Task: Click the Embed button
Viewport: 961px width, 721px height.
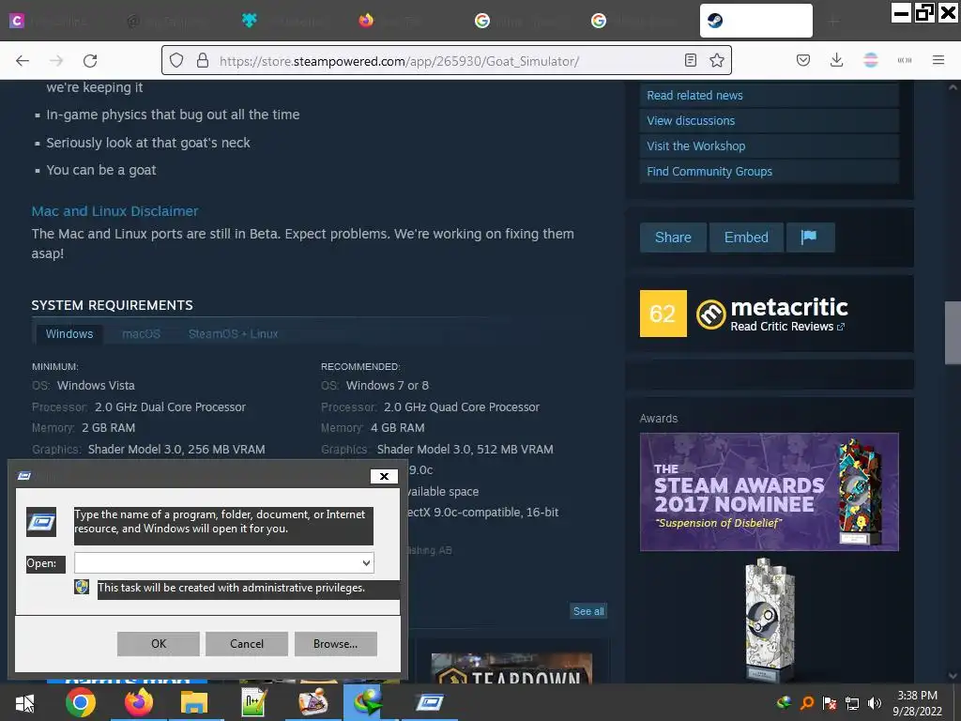Action: (746, 238)
